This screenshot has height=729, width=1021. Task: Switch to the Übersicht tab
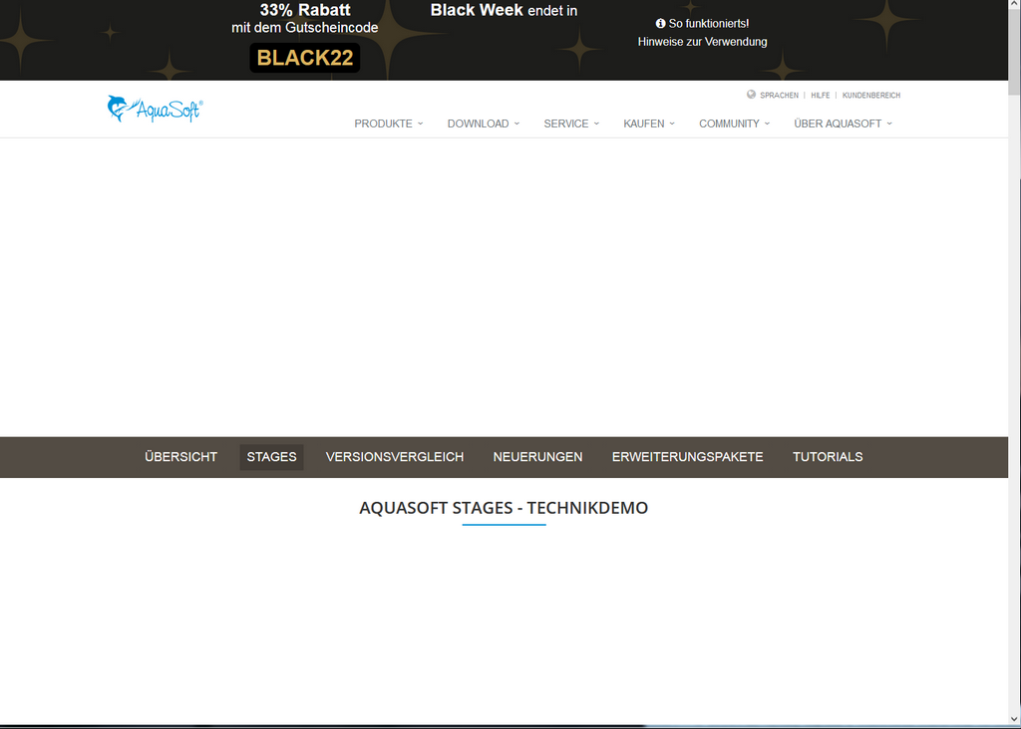180,457
